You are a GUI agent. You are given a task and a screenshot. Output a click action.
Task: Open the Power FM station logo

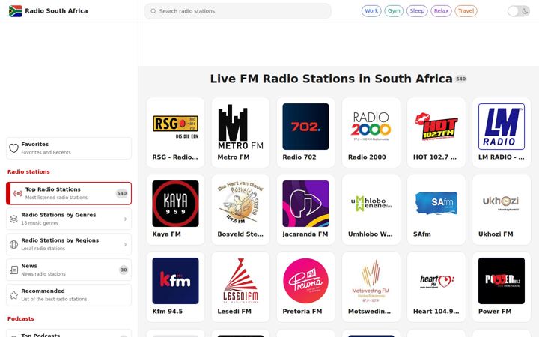502,281
